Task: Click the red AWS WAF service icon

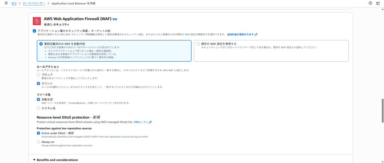Action: coord(37,21)
